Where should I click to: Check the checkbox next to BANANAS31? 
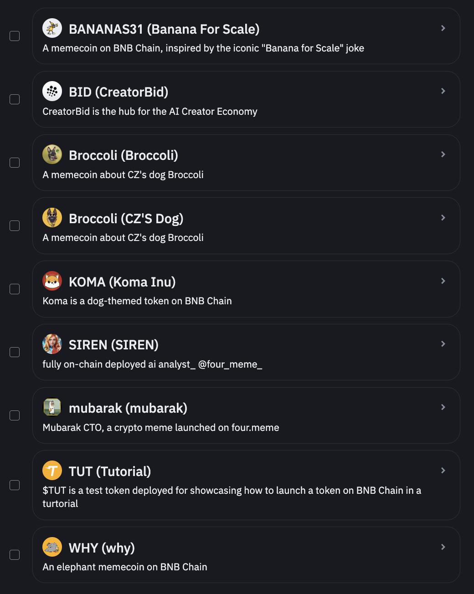tap(15, 36)
